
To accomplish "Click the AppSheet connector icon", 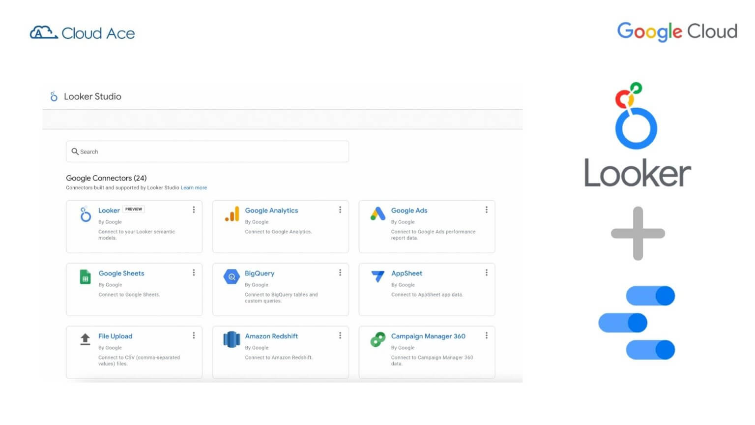I will 377,276.
